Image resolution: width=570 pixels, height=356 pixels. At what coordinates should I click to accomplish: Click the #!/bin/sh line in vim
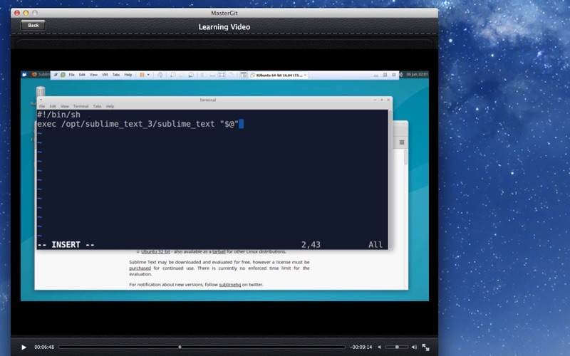[x=58, y=115]
